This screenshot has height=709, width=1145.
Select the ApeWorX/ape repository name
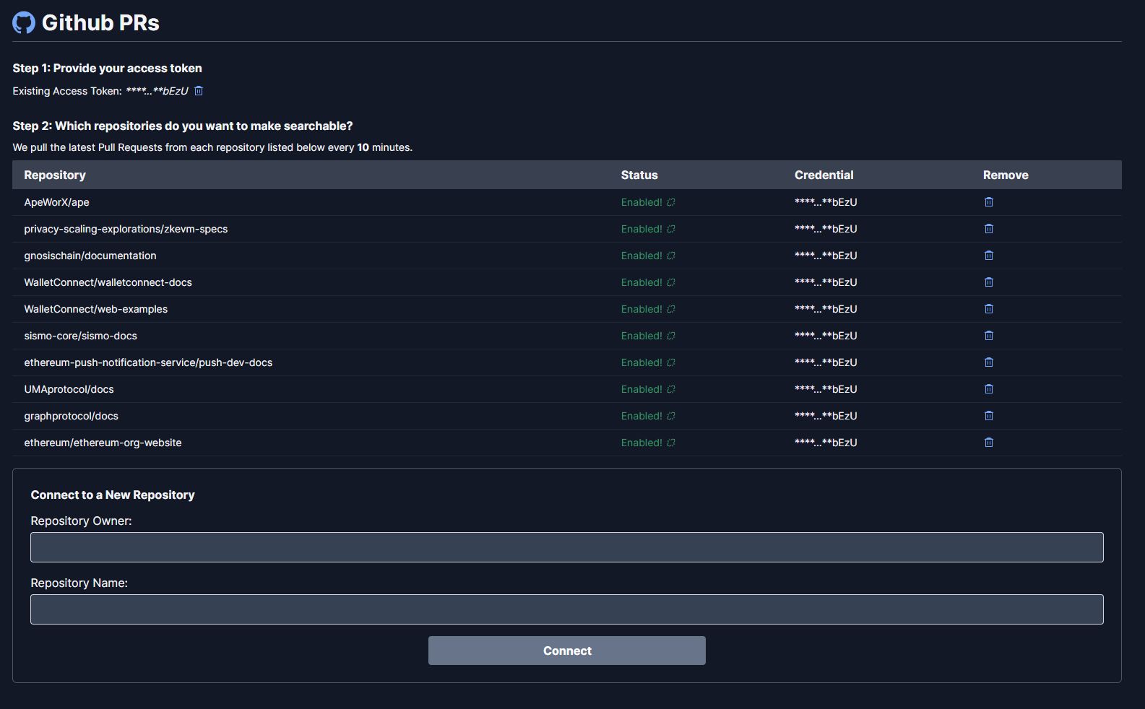click(56, 202)
